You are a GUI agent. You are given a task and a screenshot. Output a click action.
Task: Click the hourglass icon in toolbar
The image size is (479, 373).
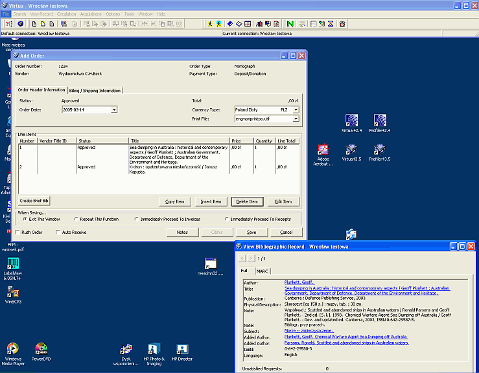click(331, 24)
